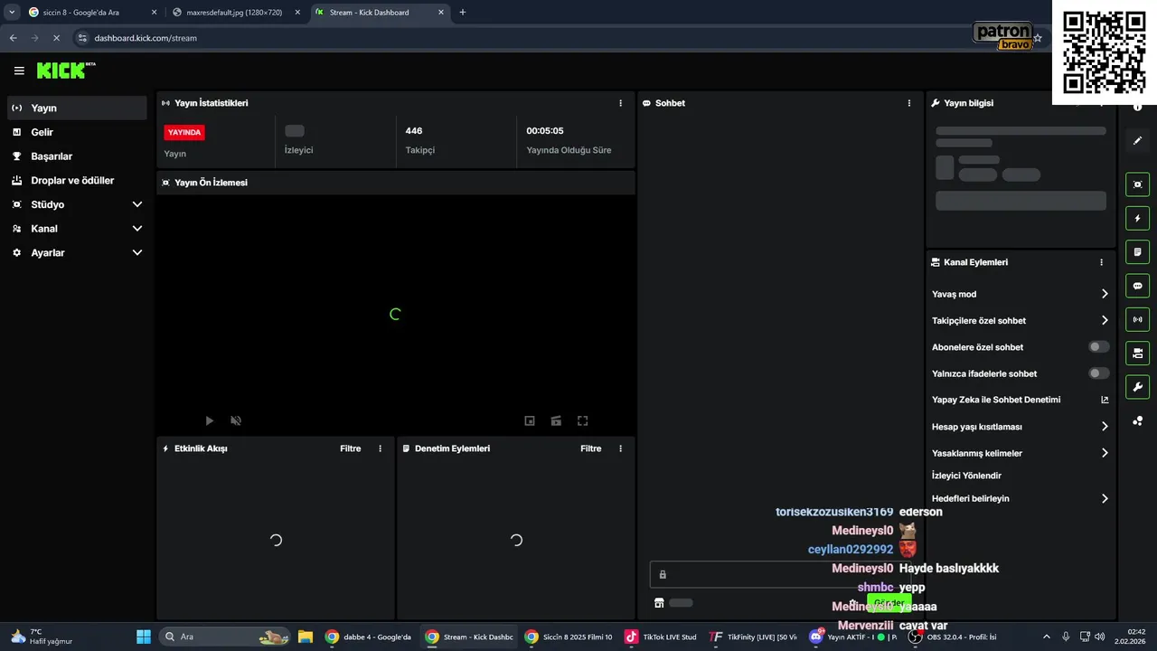
Task: Open Filtre in Etkinlik Akışı panel
Action: 351,448
